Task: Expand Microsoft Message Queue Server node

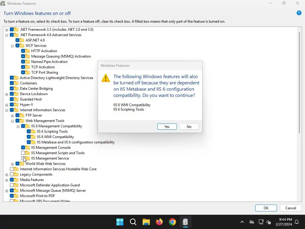Action: pyautogui.click(x=7, y=191)
